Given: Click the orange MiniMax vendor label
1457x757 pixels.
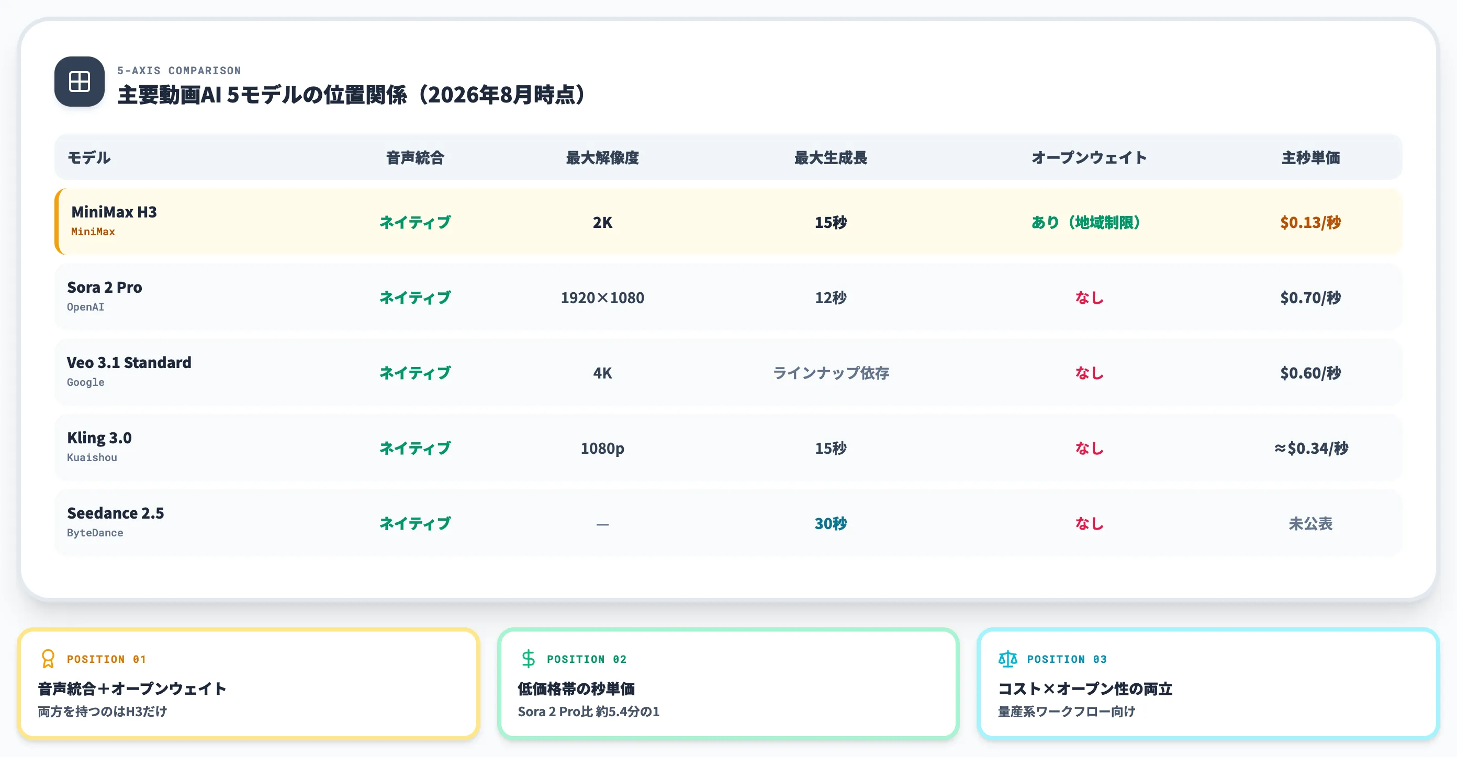Looking at the screenshot, I should point(93,232).
